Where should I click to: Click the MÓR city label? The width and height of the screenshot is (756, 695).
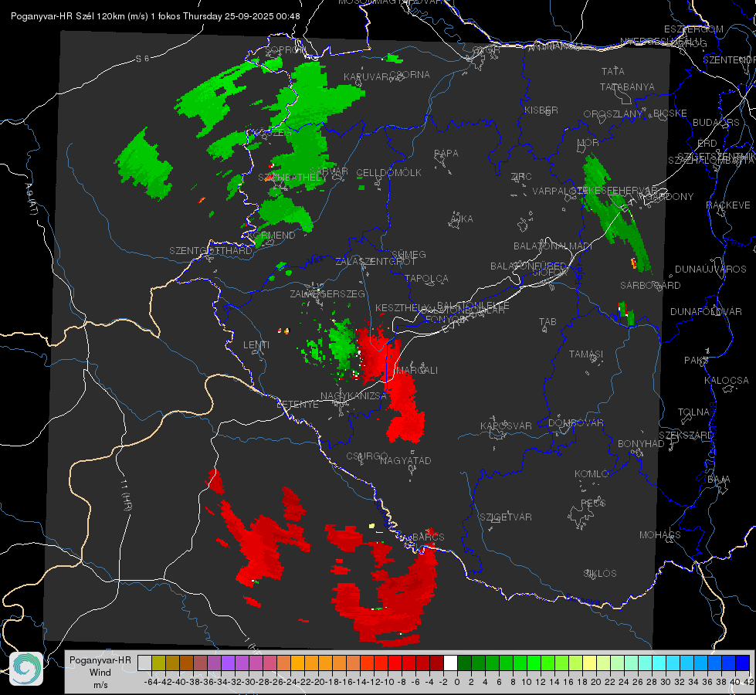(x=588, y=143)
